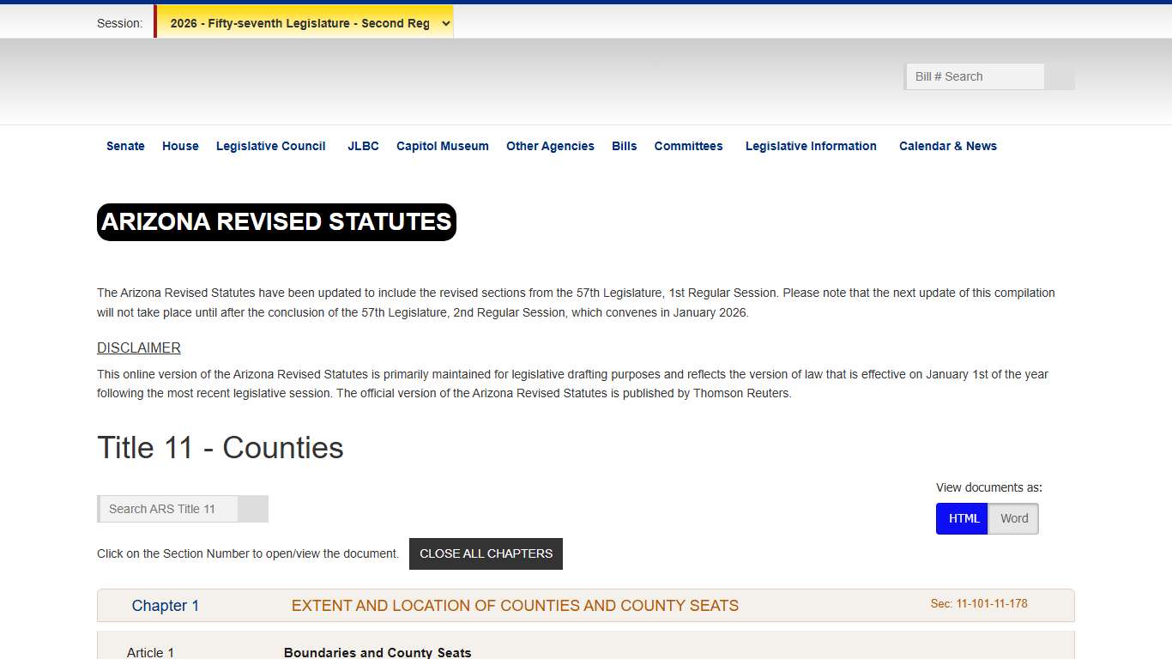
Task: Open Calendar & News
Action: coord(948,146)
